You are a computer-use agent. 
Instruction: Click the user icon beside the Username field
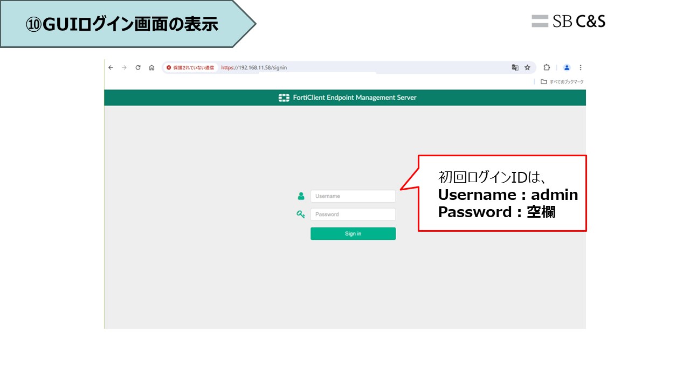point(301,196)
